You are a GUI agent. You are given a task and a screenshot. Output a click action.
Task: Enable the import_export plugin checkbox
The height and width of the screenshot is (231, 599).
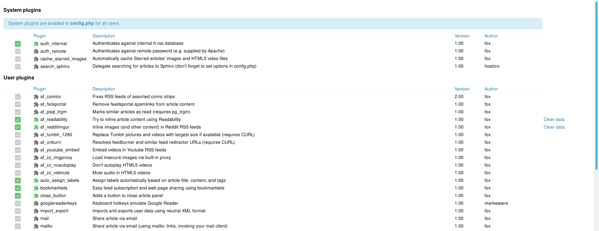point(18,211)
